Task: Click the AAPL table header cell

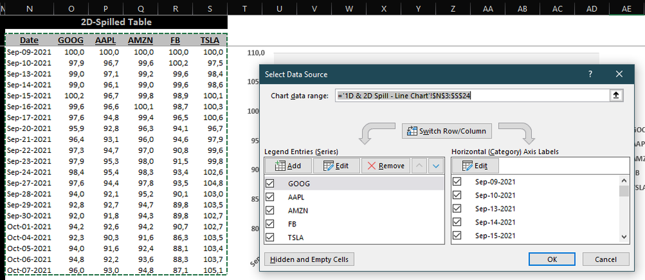Action: [106, 40]
